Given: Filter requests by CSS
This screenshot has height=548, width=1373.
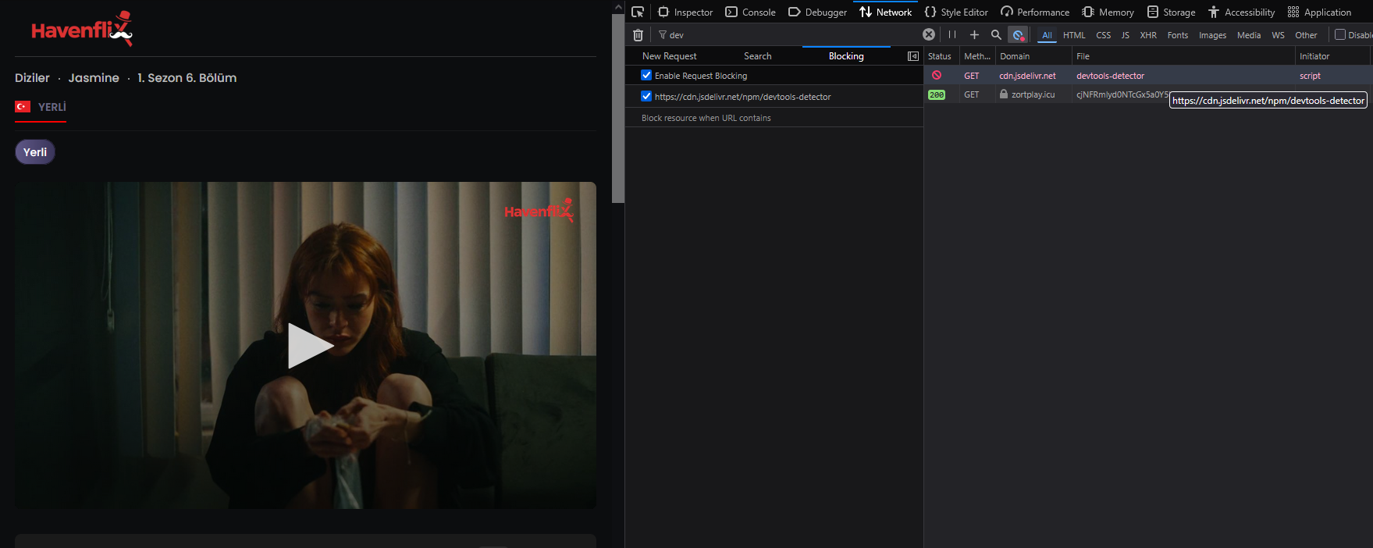Looking at the screenshot, I should coord(1103,35).
